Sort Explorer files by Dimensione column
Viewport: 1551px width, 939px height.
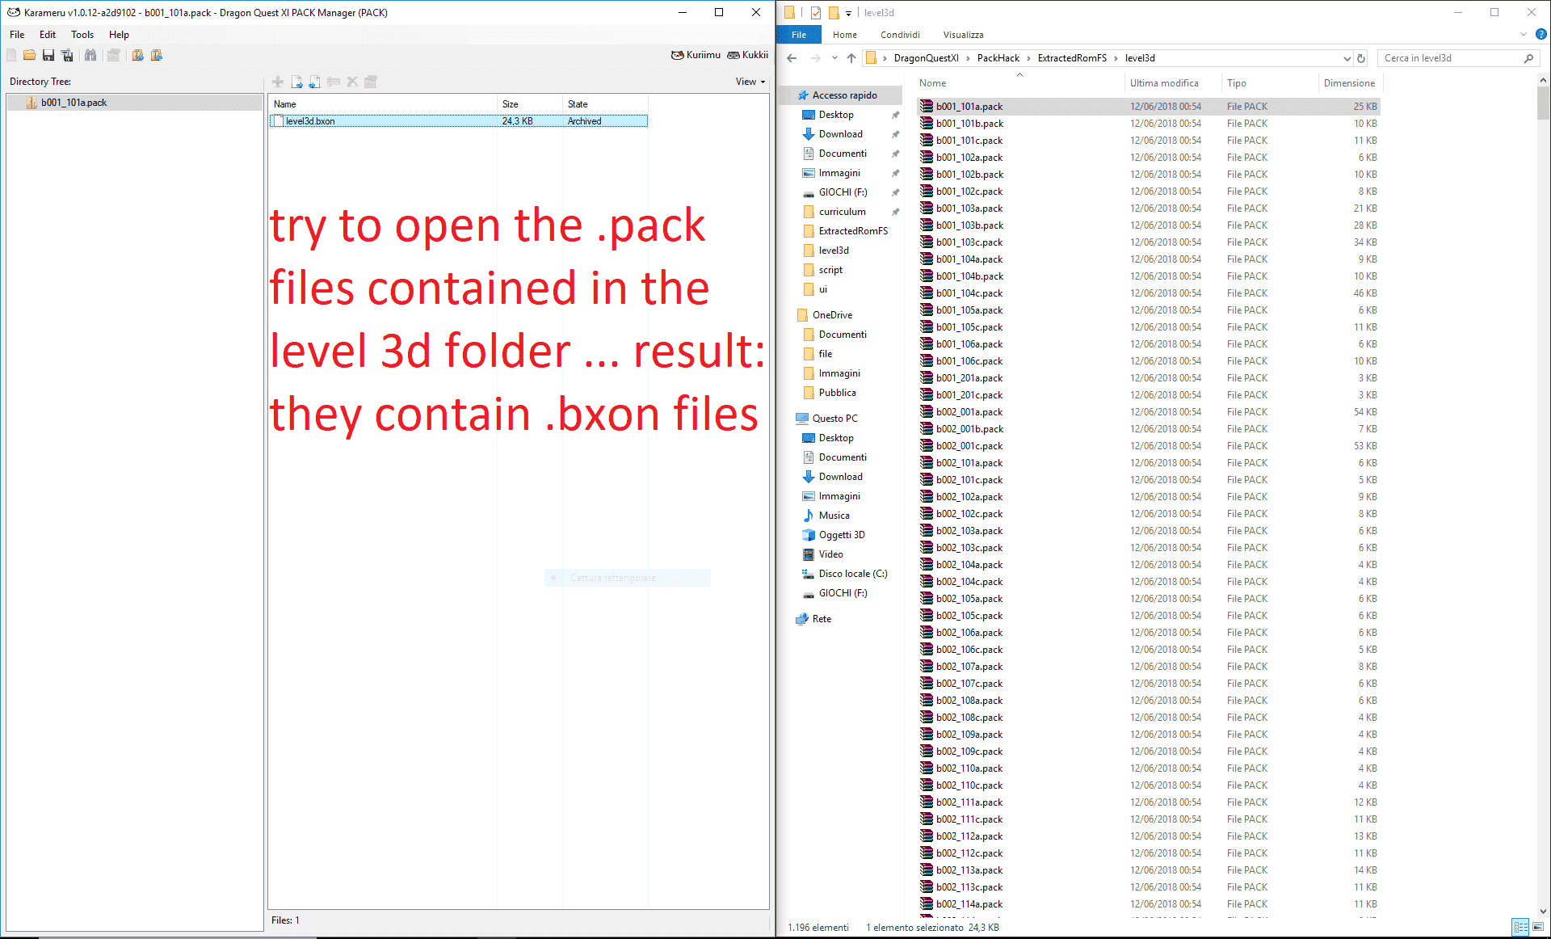point(1349,83)
